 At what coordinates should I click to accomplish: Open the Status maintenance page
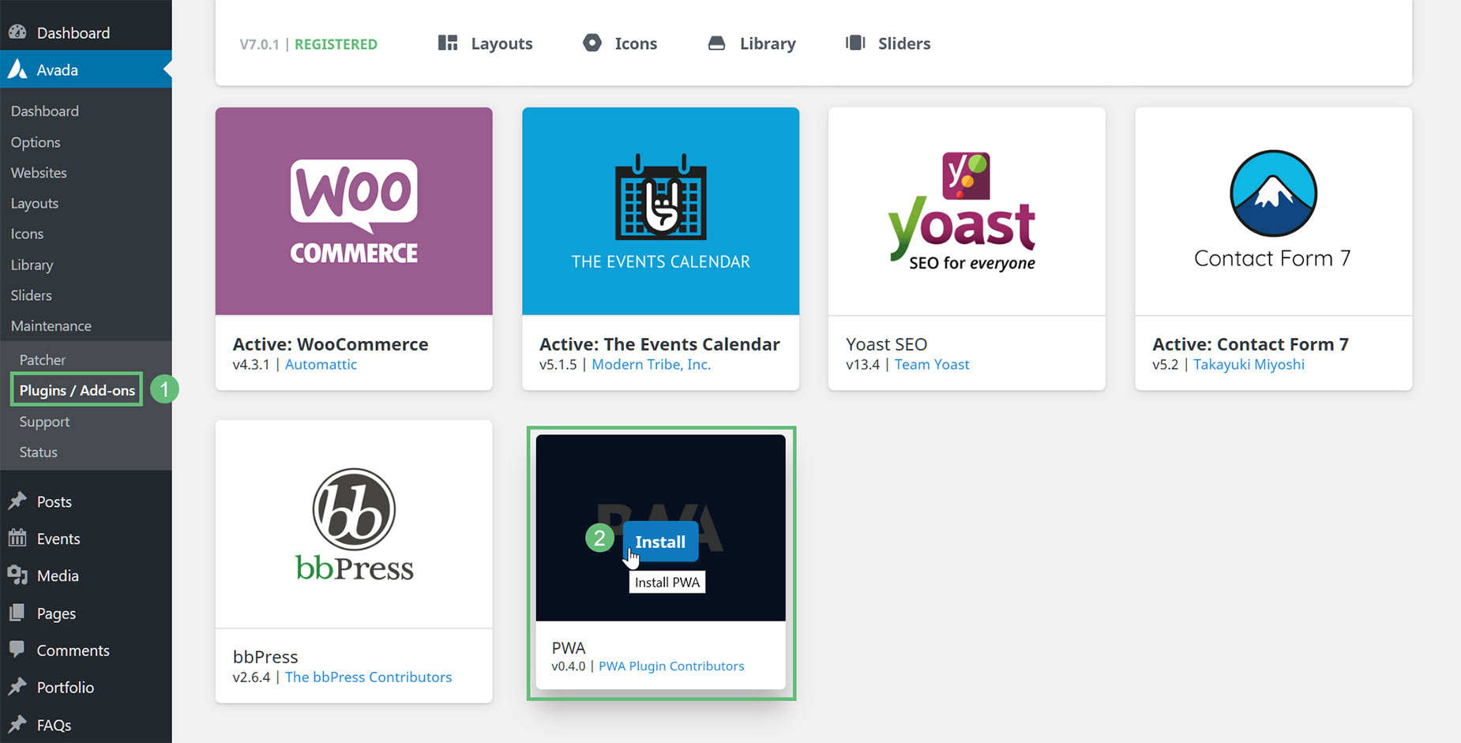point(39,452)
